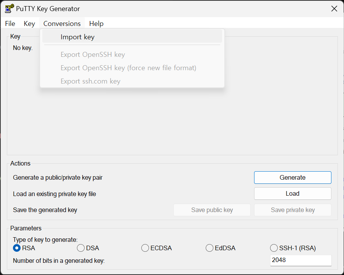Click the Save private key button
This screenshot has height=275, width=344.
293,210
